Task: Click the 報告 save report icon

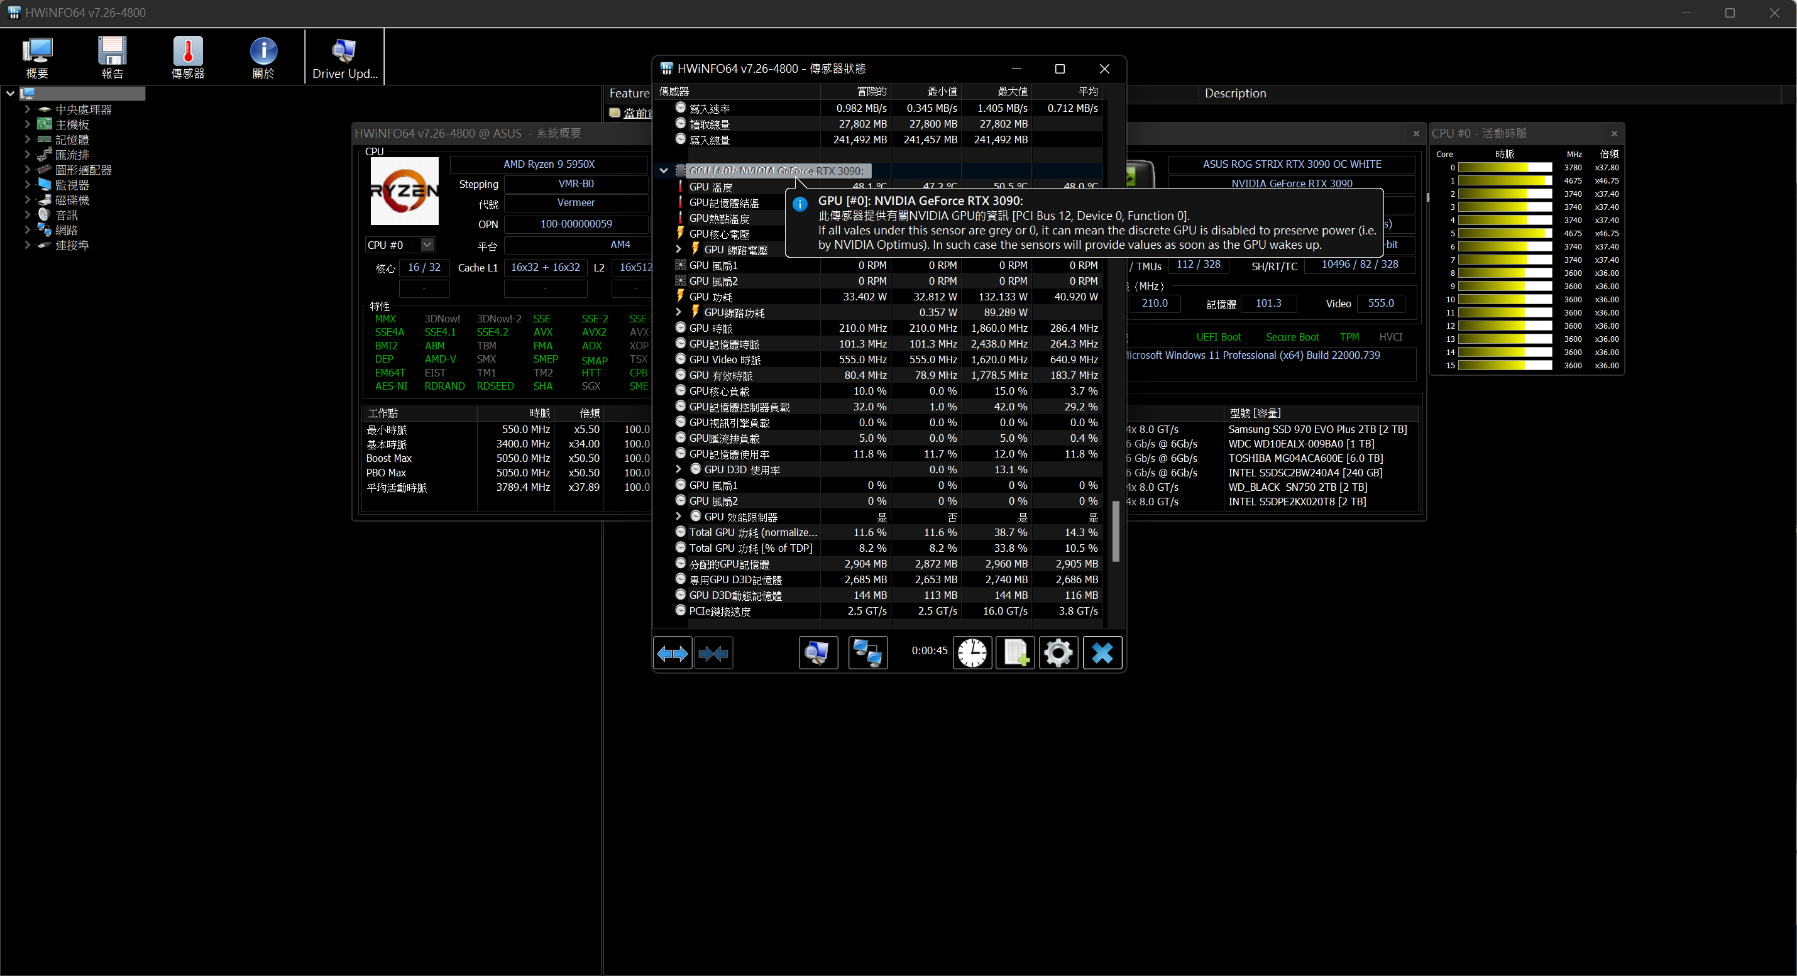Action: tap(112, 57)
